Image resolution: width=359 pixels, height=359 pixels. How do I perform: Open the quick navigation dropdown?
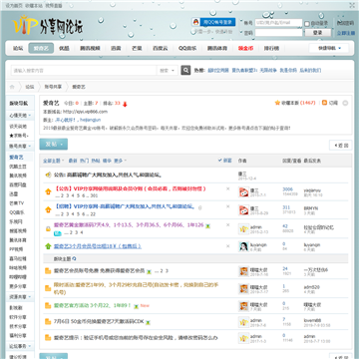pyautogui.click(x=329, y=48)
